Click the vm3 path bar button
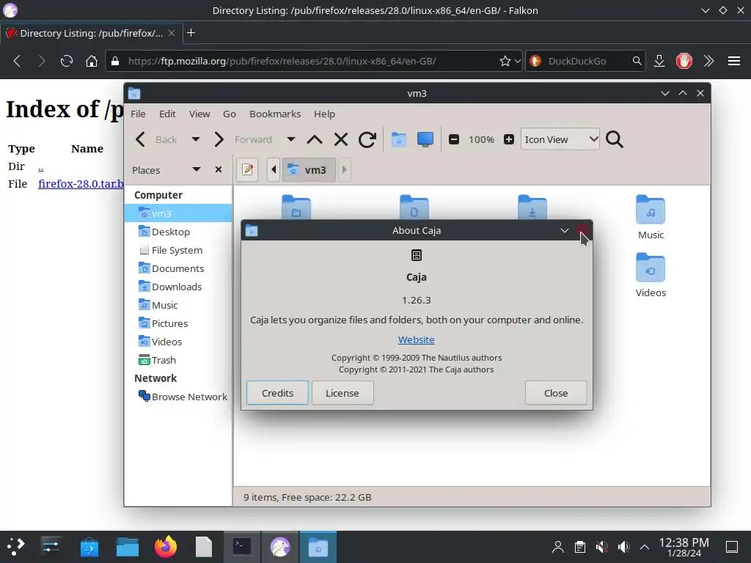751x563 pixels. pos(309,169)
